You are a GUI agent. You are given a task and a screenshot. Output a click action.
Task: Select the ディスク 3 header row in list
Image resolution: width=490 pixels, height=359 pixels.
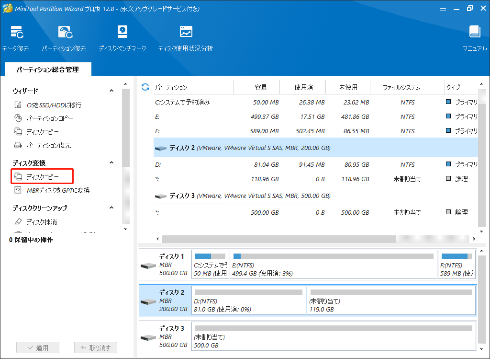point(316,196)
